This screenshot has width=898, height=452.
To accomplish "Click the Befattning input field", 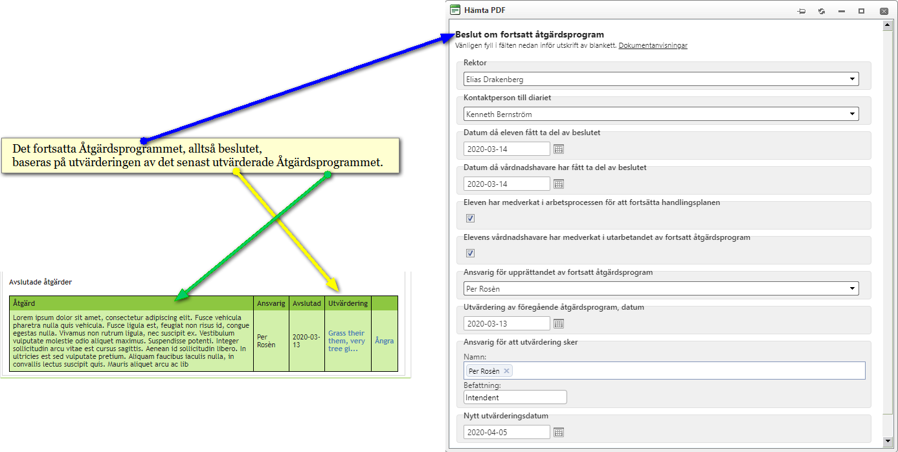I will [515, 398].
